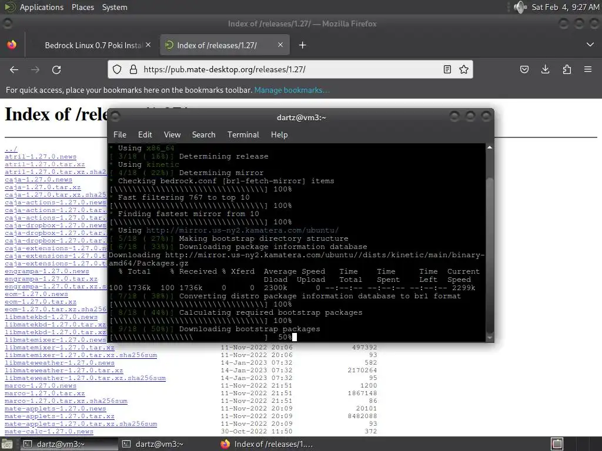Image resolution: width=602 pixels, height=451 pixels.
Task: Open the Firefox hamburger application menu
Action: 588,69
